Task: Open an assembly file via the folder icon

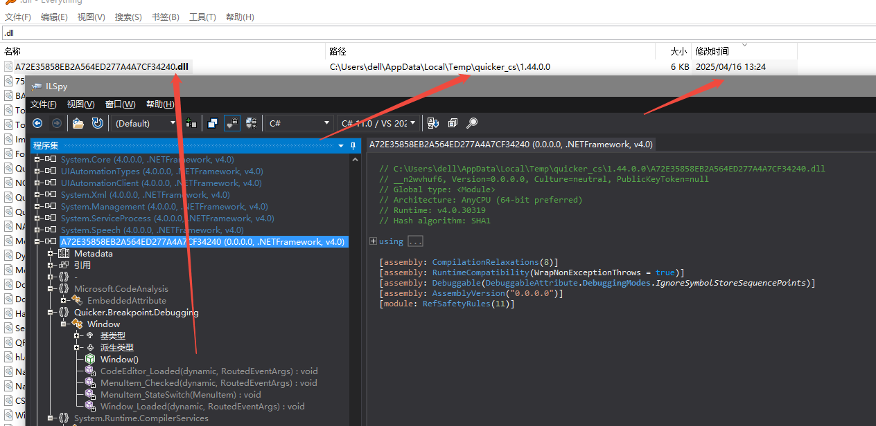Action: tap(78, 123)
